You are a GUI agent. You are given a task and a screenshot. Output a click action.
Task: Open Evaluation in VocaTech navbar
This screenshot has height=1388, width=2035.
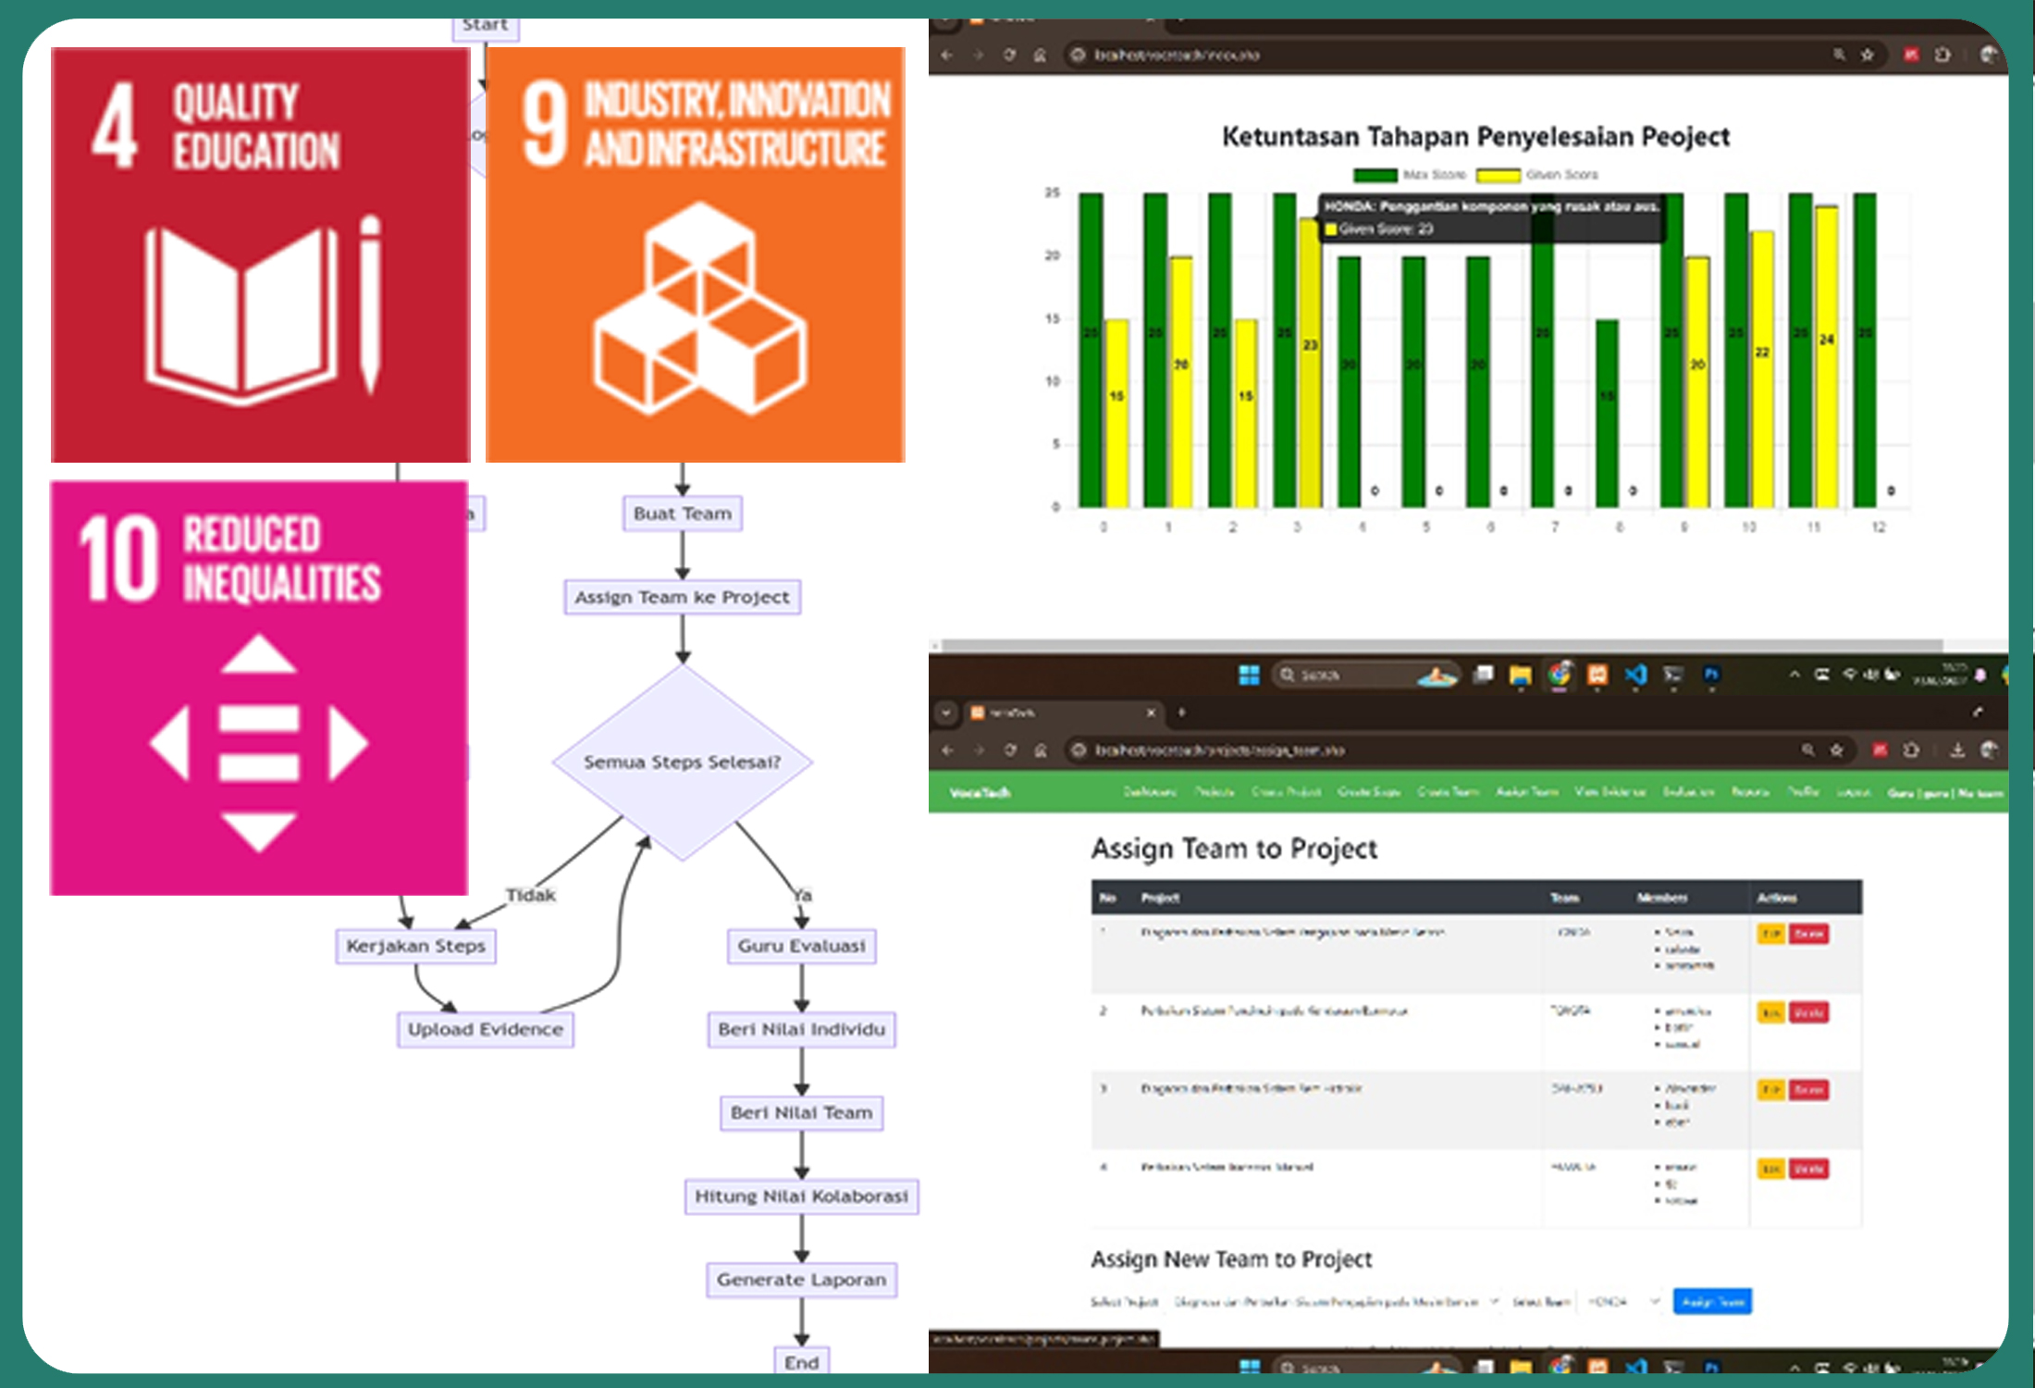click(x=1688, y=792)
